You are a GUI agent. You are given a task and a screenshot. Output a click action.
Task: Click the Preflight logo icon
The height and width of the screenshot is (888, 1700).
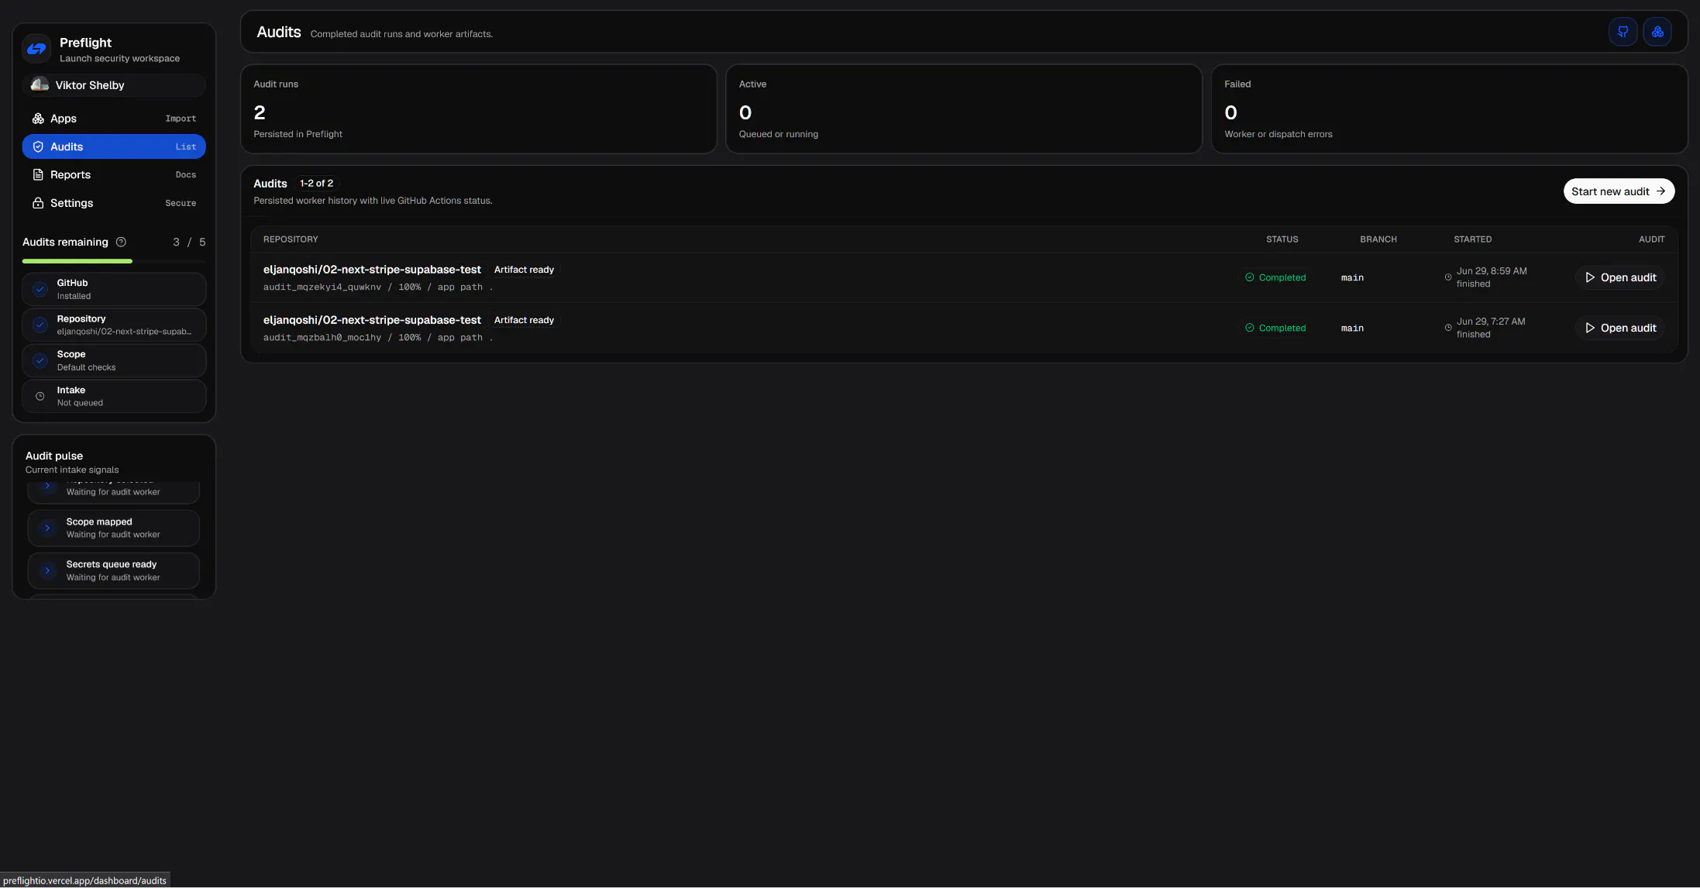click(x=36, y=49)
